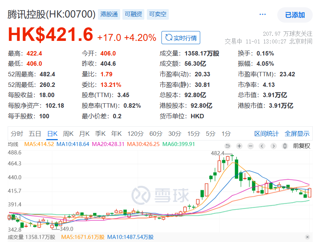Click the 市净率 value 4.13
This screenshot has height=242, width=316.
(269, 85)
